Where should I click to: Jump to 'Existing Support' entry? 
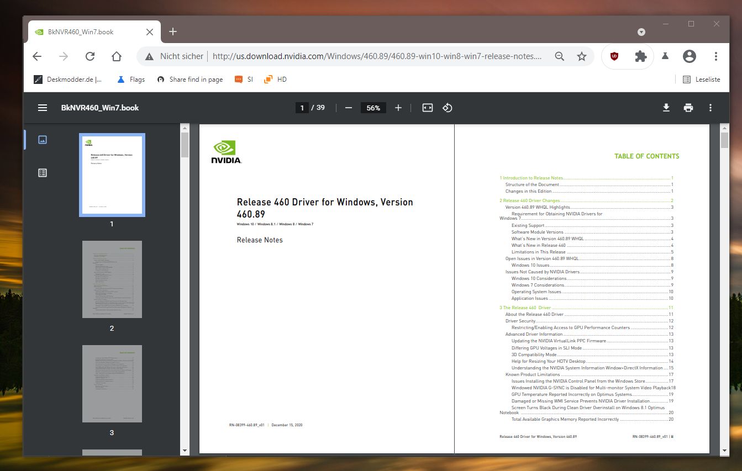tap(592, 225)
